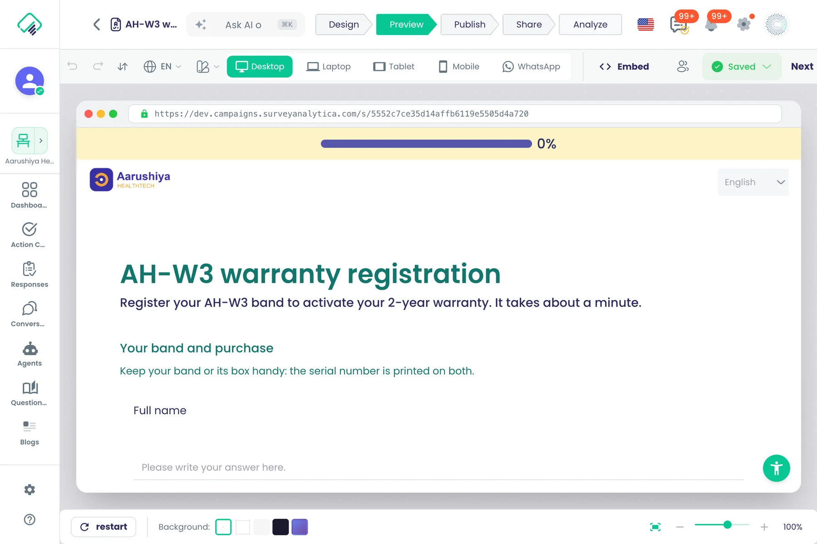Open the circular profile avatar in header

click(x=777, y=24)
